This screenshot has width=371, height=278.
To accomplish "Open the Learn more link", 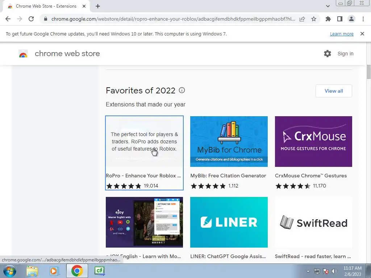I will [342, 34].
